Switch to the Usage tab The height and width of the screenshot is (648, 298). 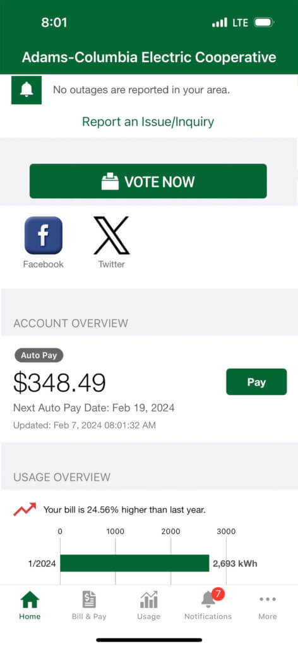(x=148, y=606)
